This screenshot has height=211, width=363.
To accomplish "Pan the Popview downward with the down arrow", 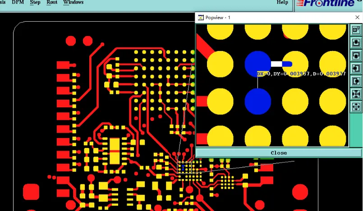I will tap(356, 55).
